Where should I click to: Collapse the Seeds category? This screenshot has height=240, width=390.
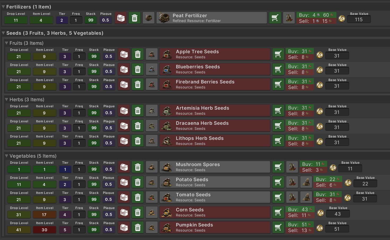(x=3, y=33)
